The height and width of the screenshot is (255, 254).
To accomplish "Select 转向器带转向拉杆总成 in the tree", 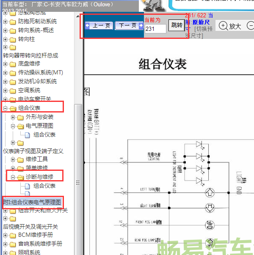I will point(30,56).
